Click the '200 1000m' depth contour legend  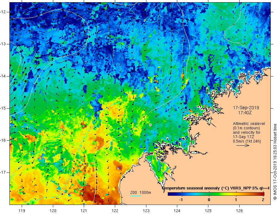[141, 193]
